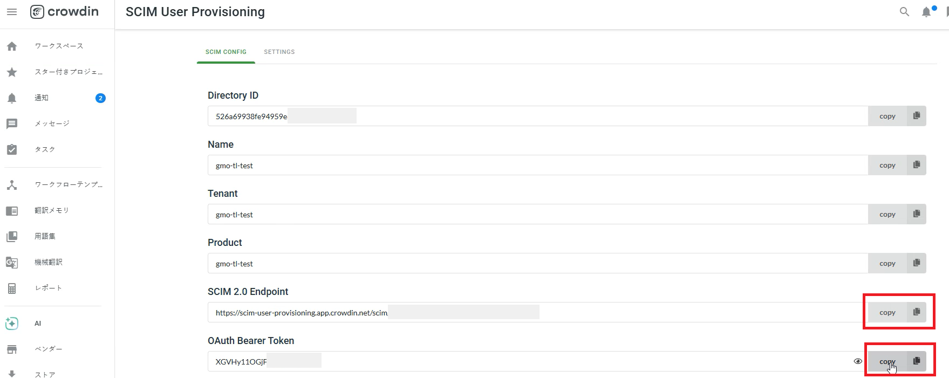Open the hamburger menu icon

(12, 12)
